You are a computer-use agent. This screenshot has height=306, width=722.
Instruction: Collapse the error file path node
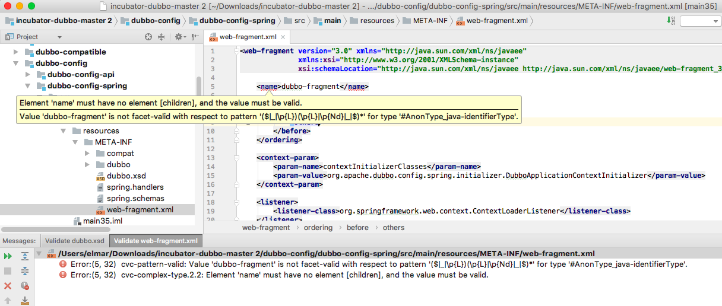[x=39, y=253]
